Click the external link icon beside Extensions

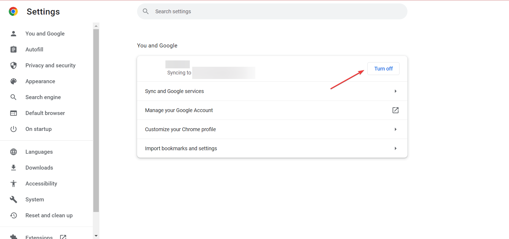[63, 237]
